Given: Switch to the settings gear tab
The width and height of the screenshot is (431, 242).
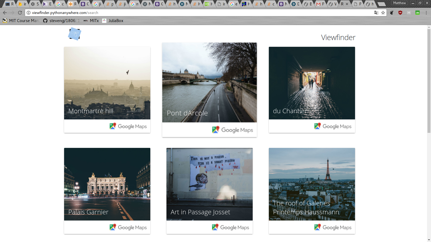Looking at the screenshot, I should pos(35,4).
